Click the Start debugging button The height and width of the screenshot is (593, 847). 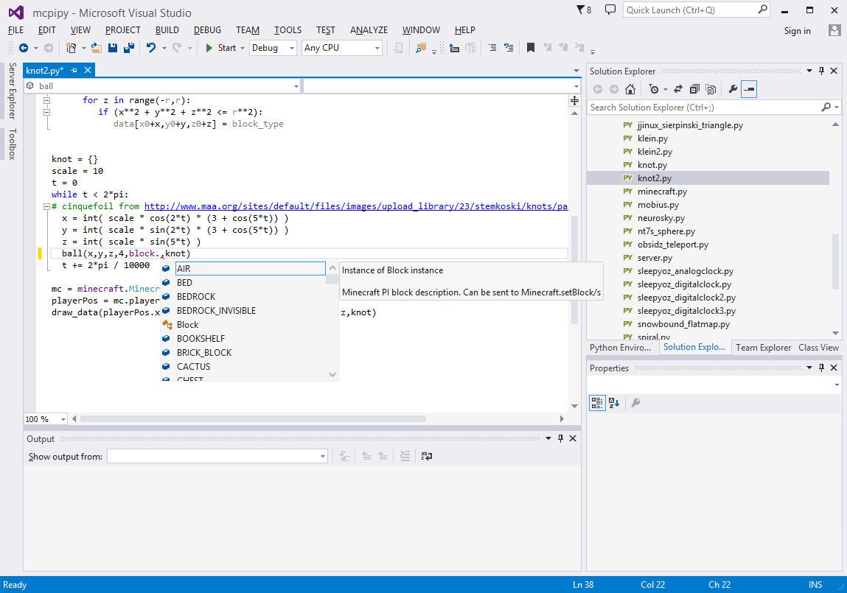click(x=221, y=47)
